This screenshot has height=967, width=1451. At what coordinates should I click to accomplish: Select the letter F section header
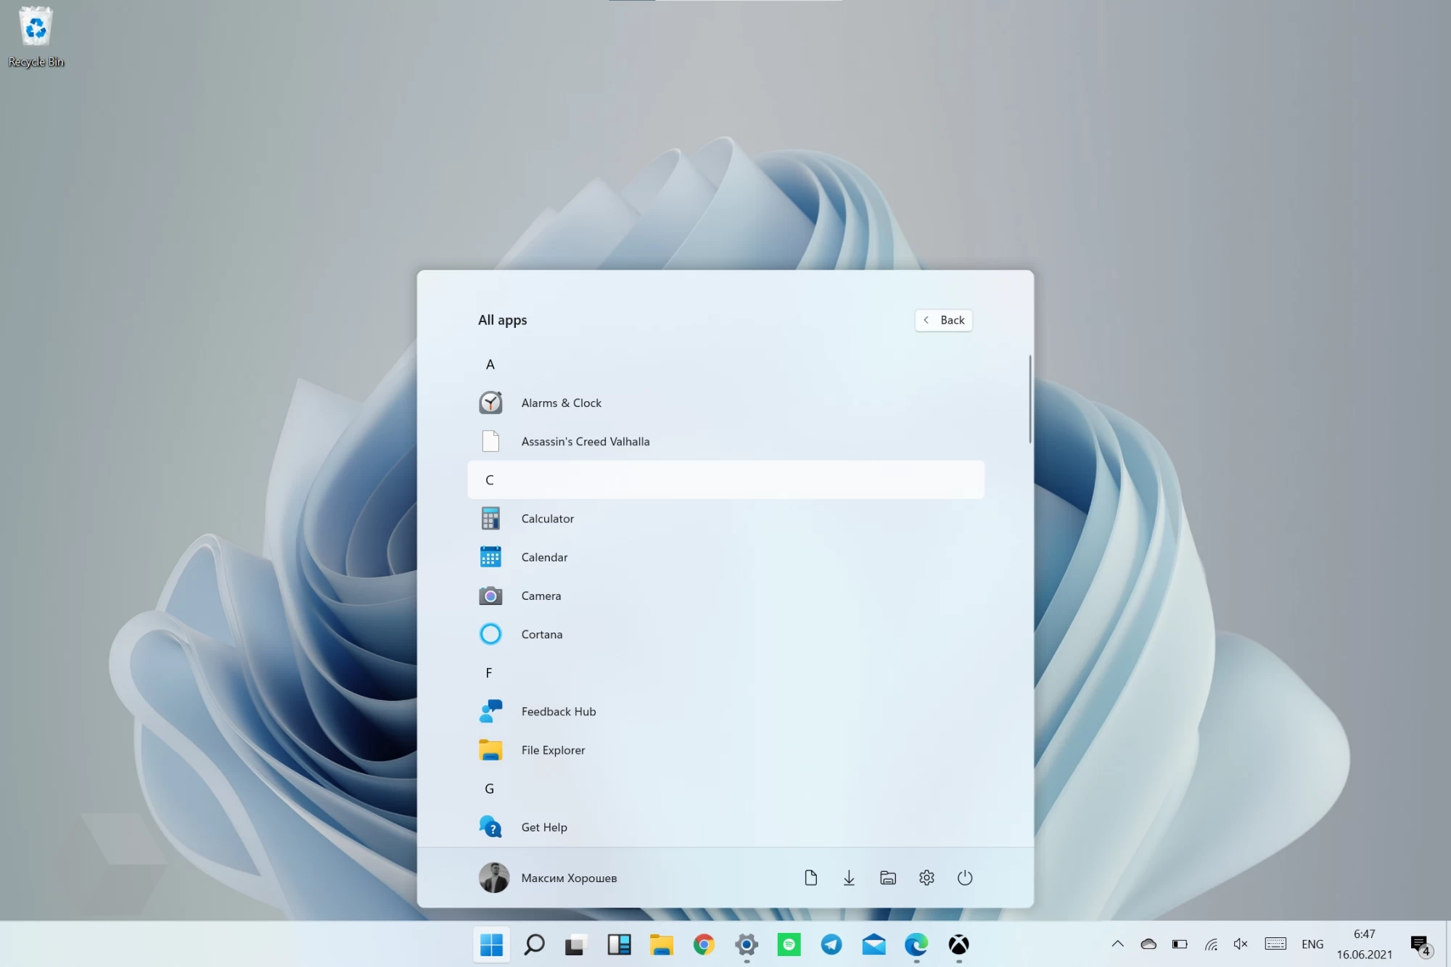[x=489, y=672]
